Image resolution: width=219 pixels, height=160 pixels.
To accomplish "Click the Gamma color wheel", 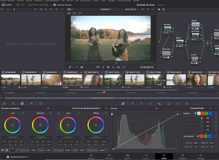I will [40, 125].
